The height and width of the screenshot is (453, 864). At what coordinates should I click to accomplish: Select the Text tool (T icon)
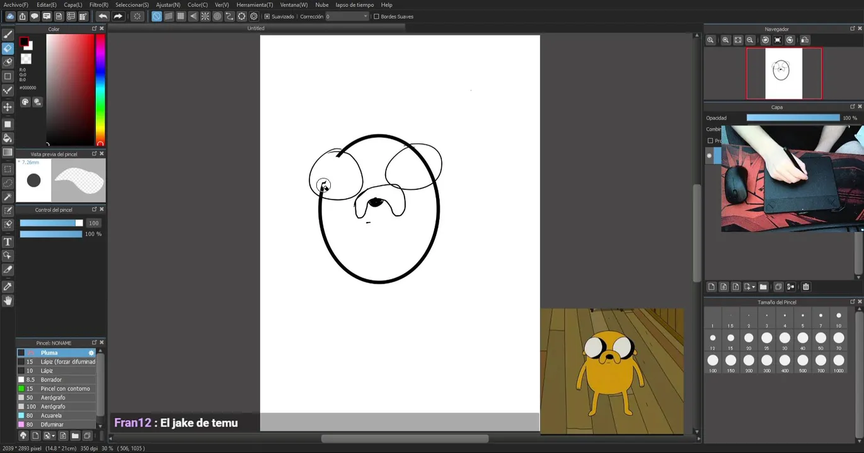click(x=8, y=242)
